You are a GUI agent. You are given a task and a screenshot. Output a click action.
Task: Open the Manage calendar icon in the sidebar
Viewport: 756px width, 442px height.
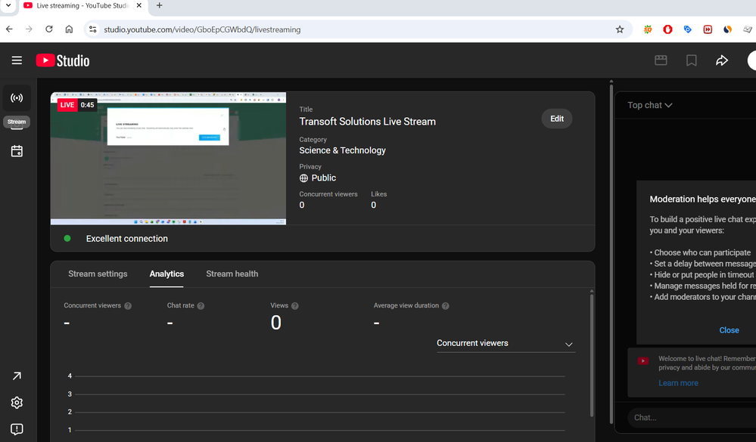(x=17, y=151)
